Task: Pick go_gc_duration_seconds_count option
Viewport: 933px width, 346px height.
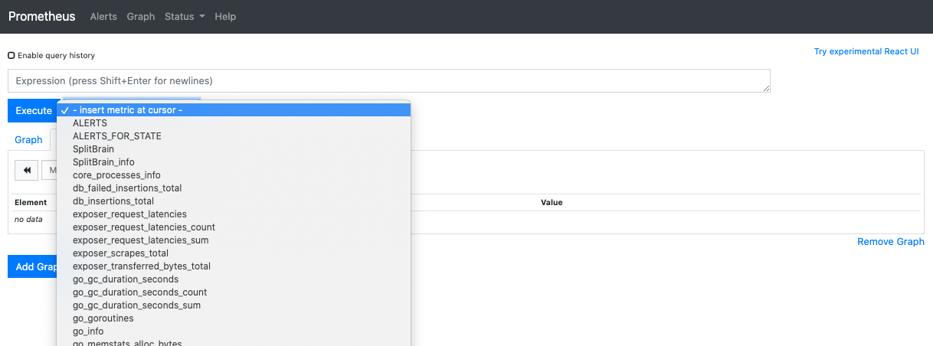Action: click(x=234, y=292)
